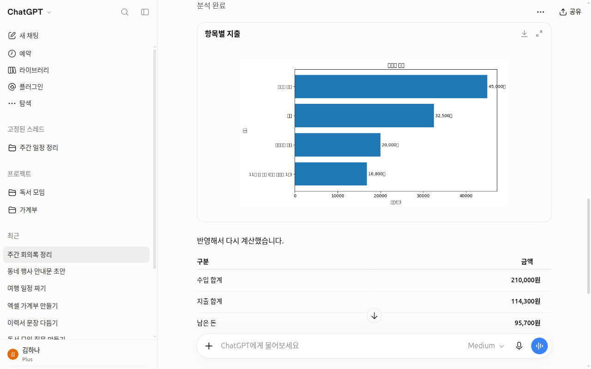The height and width of the screenshot is (369, 591).
Task: Open the 라이브러리 library
Action: pyautogui.click(x=76, y=70)
